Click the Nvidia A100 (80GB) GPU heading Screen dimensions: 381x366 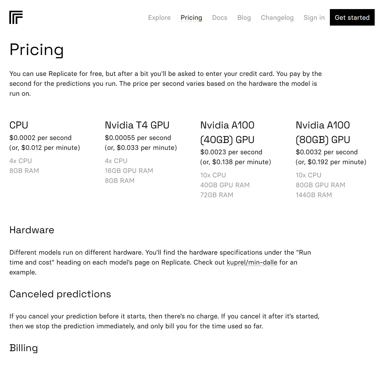tap(323, 132)
